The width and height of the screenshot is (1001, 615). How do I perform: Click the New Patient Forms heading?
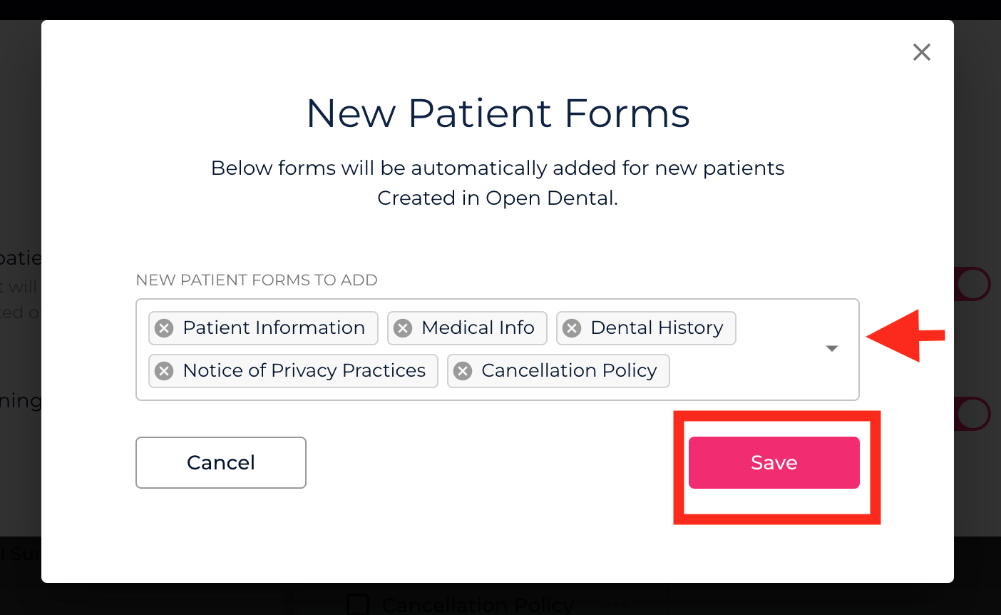[x=498, y=113]
